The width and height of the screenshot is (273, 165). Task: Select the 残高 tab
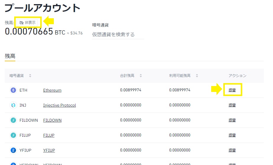[10, 56]
